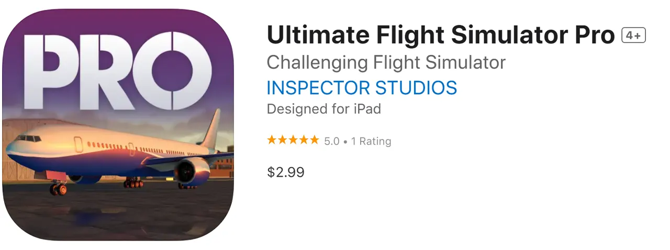Click the fifth orange rating star

point(314,140)
